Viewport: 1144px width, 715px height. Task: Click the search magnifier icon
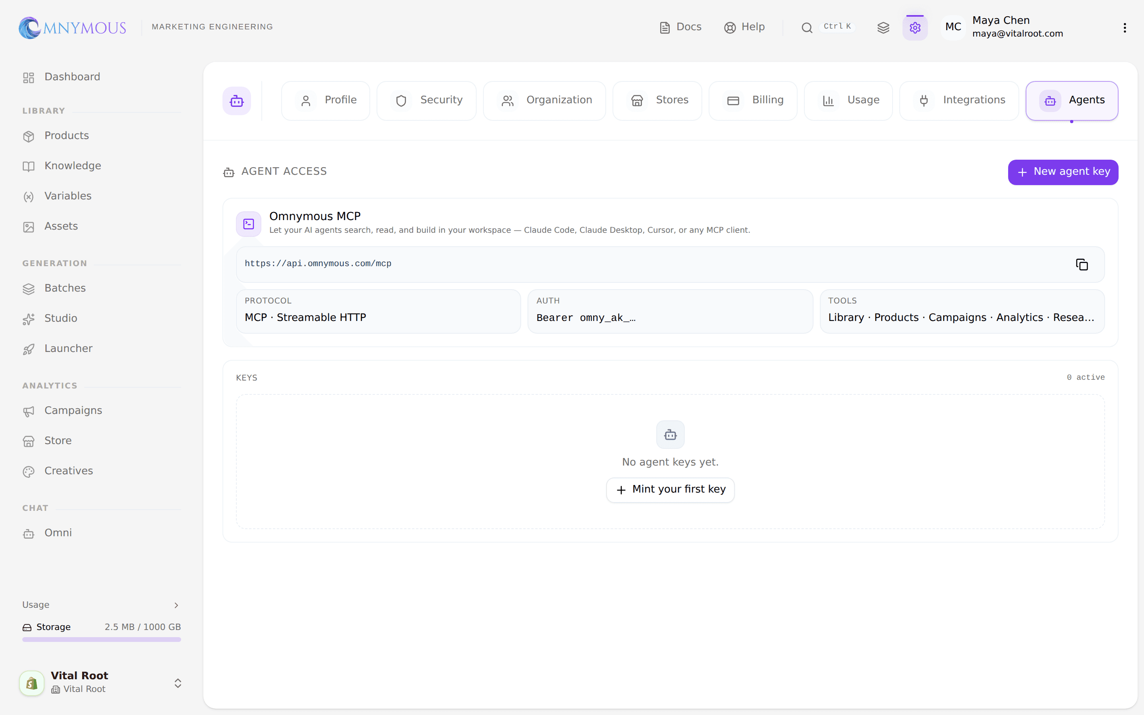coord(807,28)
